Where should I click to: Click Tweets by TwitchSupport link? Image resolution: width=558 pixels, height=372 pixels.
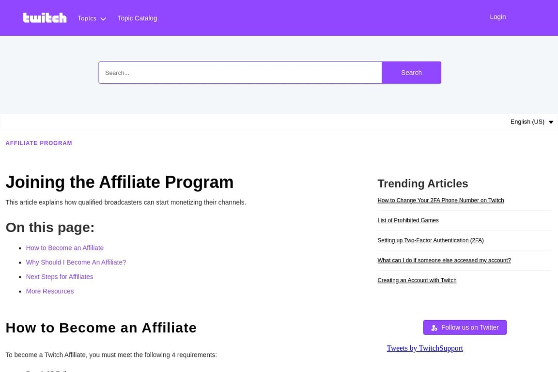[x=424, y=348]
